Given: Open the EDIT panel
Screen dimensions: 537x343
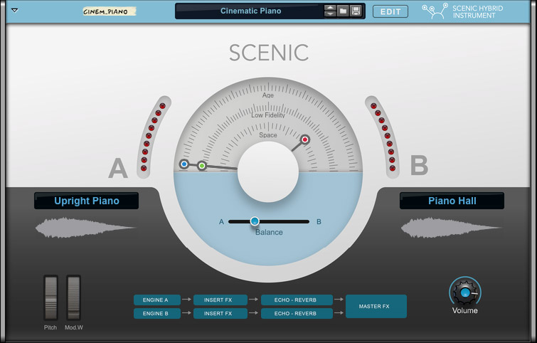Looking at the screenshot, I should [390, 11].
